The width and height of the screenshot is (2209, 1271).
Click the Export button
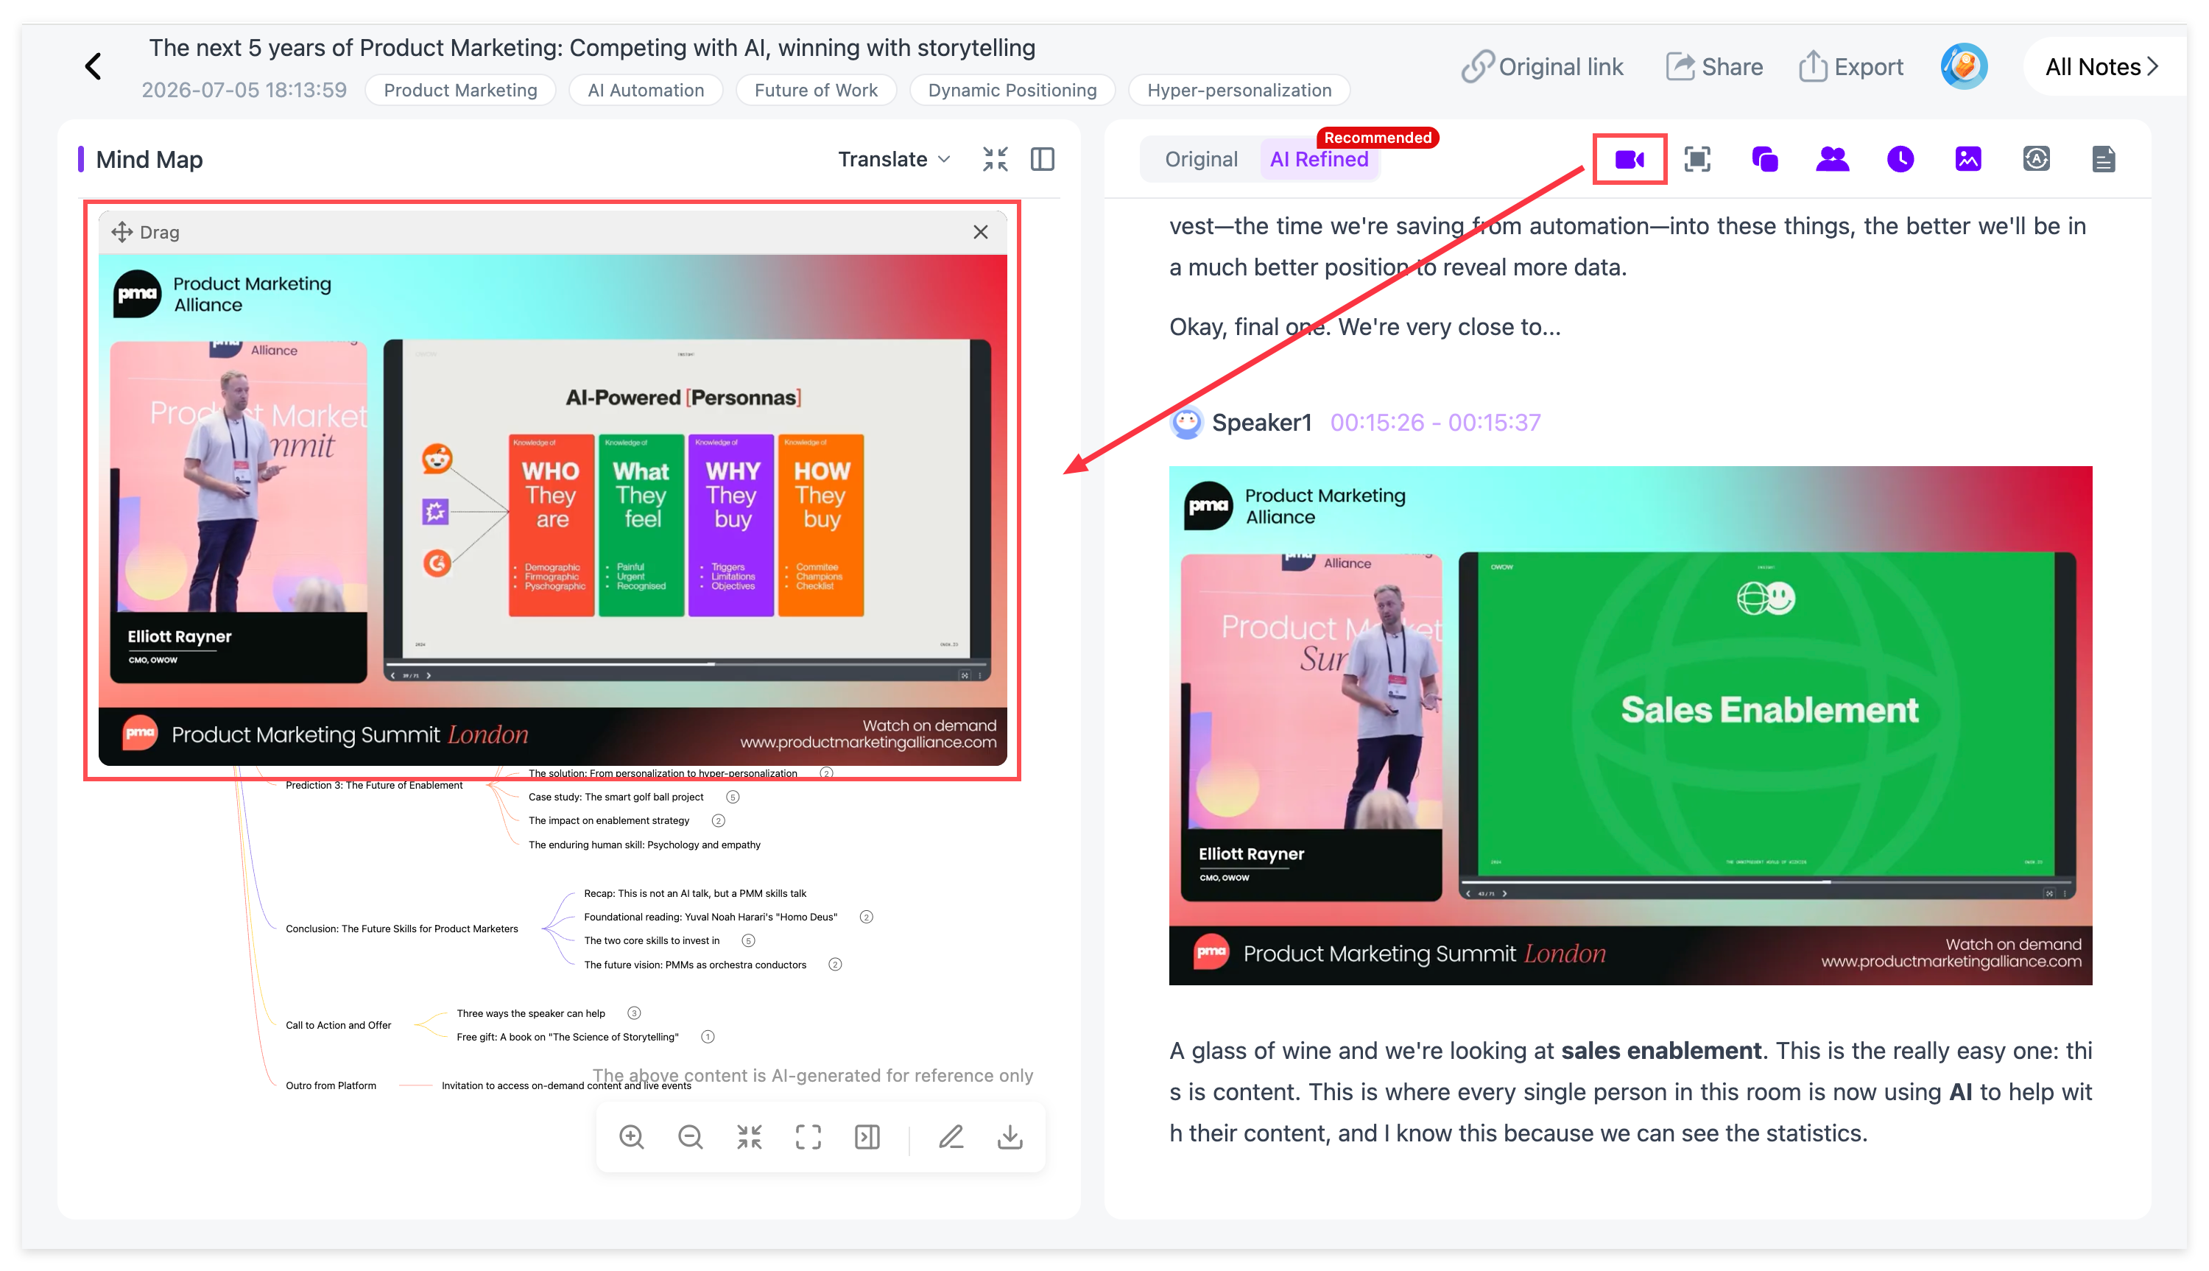click(1850, 66)
